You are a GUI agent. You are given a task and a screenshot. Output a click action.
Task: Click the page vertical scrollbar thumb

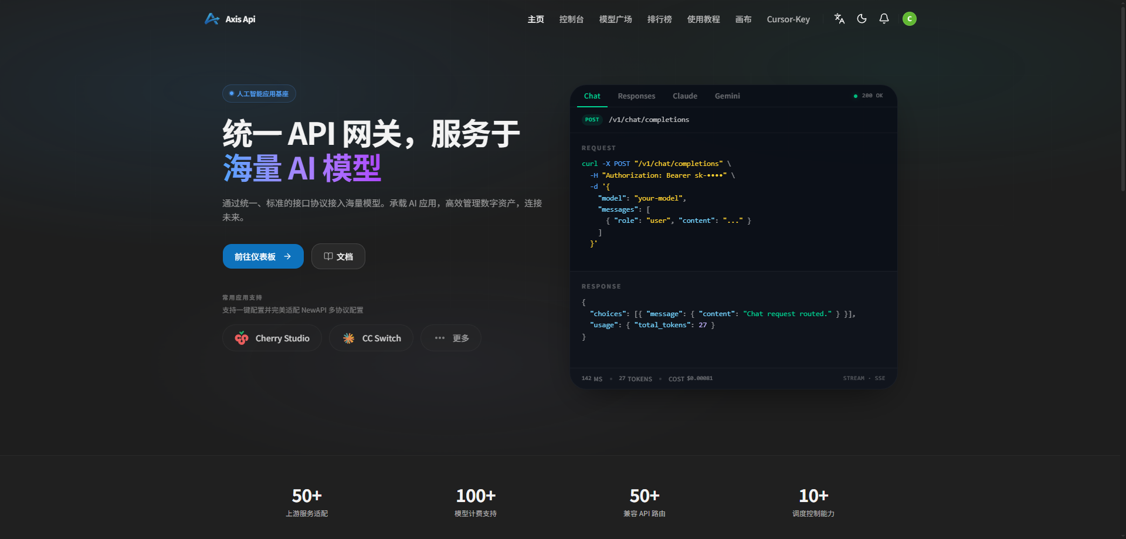[1122, 99]
